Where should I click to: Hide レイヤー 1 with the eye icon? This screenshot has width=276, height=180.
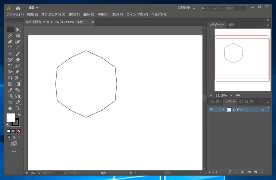pos(211,110)
